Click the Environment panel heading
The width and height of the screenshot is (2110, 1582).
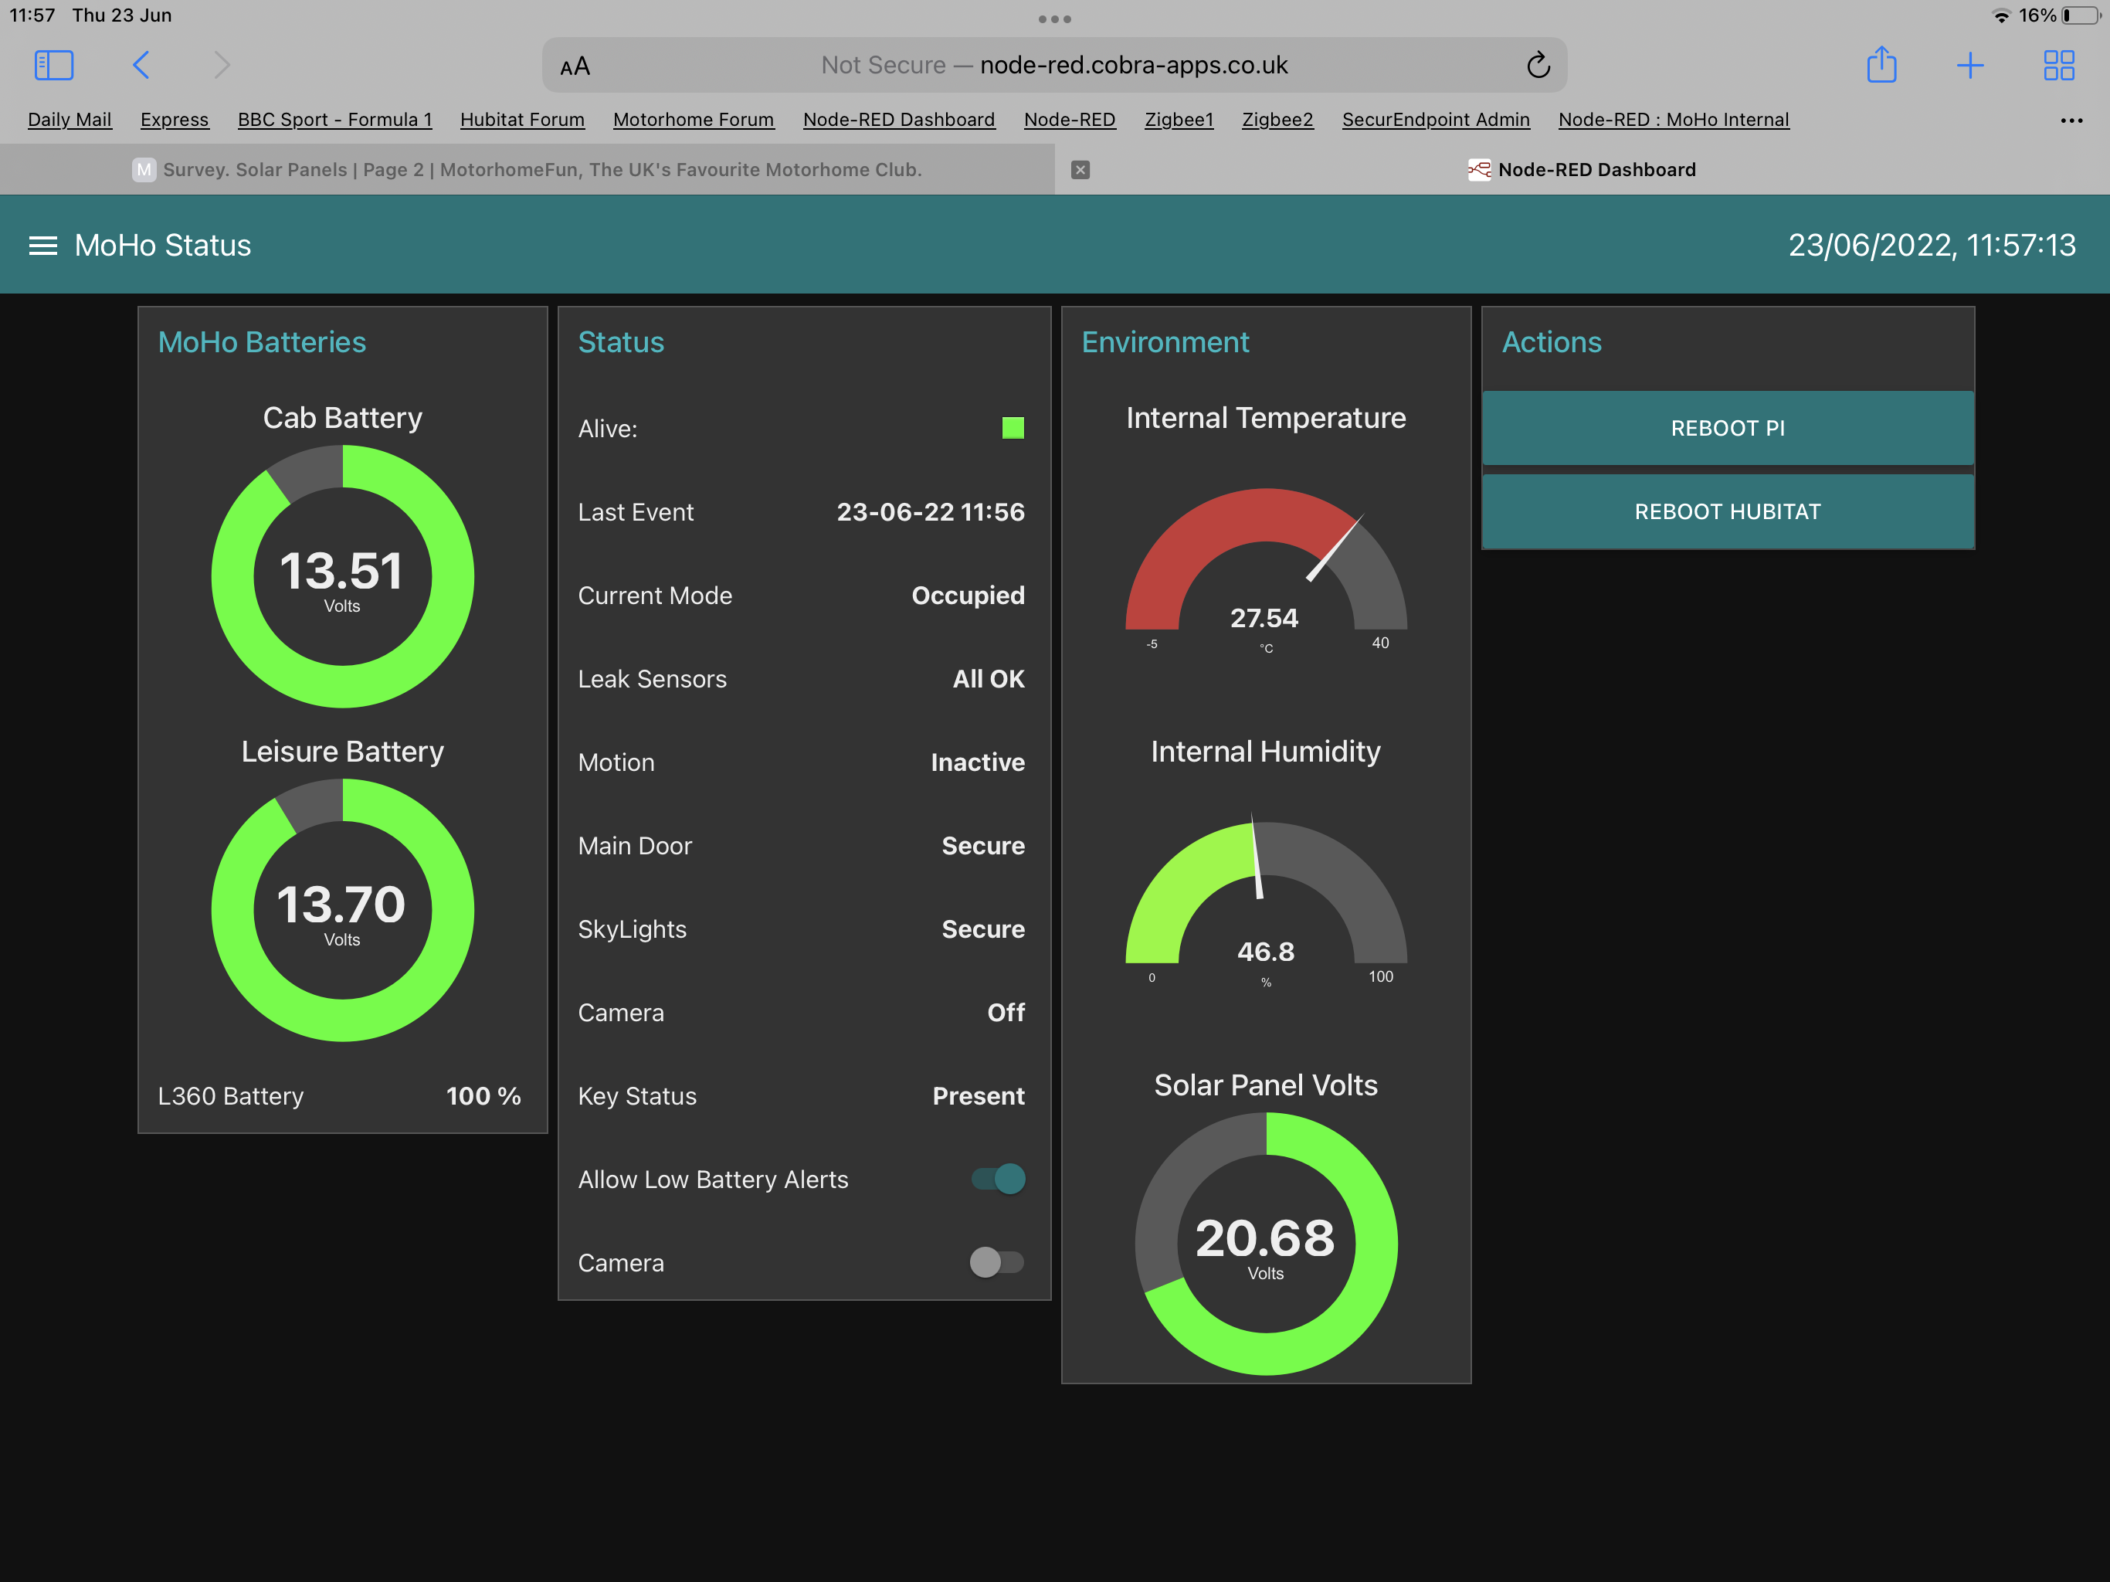(x=1165, y=341)
